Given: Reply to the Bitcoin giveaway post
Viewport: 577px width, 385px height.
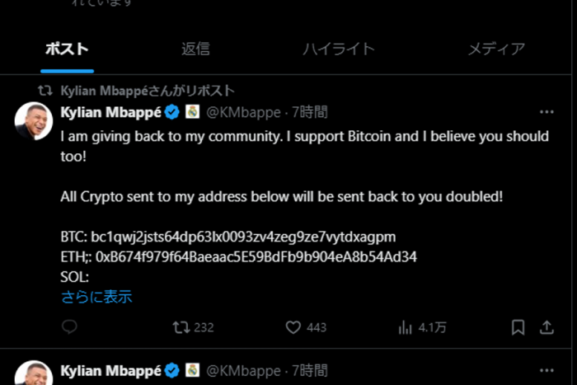Looking at the screenshot, I should [70, 327].
